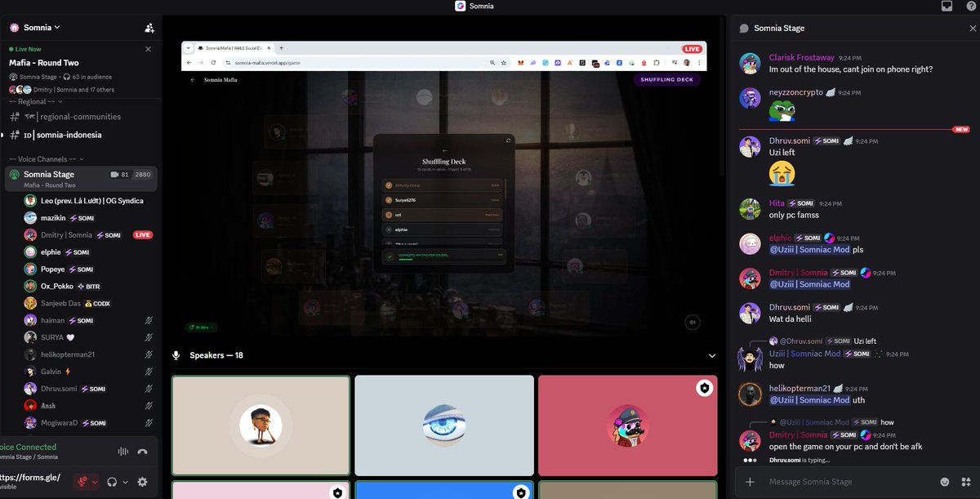Viewport: 980px width, 499px height.
Task: Select the Somnia Stage voice channel
Action: click(x=81, y=178)
